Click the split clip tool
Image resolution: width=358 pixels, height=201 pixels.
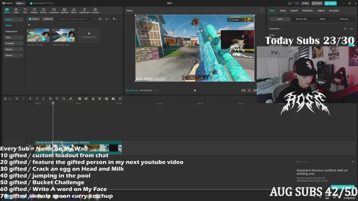[30, 99]
